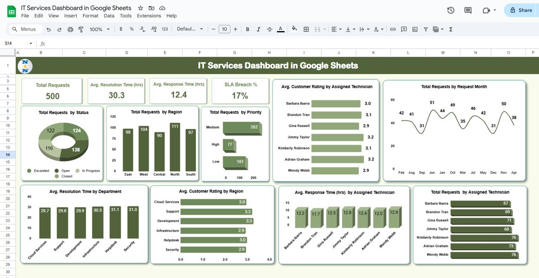Star this spreadsheet
The image size is (539, 278).
[141, 8]
